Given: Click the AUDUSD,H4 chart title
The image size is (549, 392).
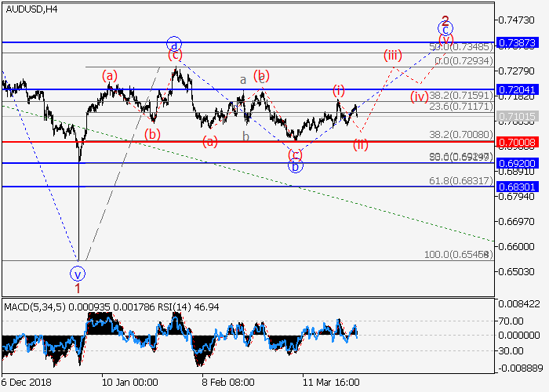Looking at the screenshot, I should [30, 8].
